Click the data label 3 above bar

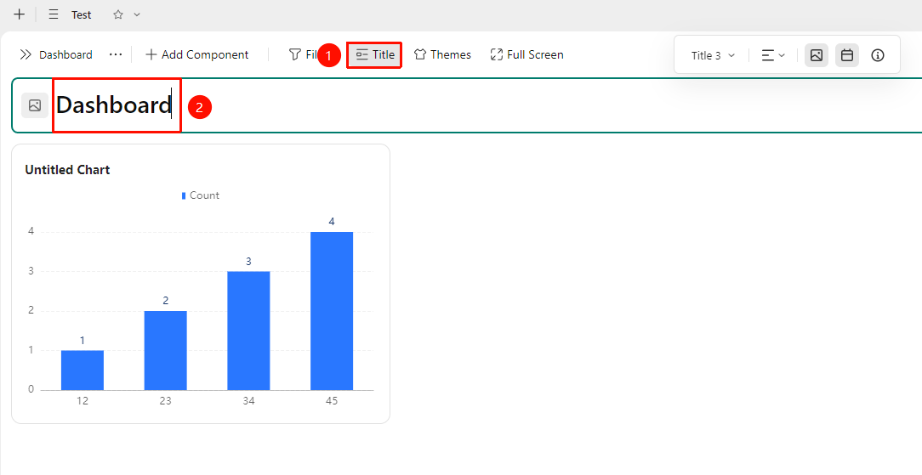tap(248, 261)
